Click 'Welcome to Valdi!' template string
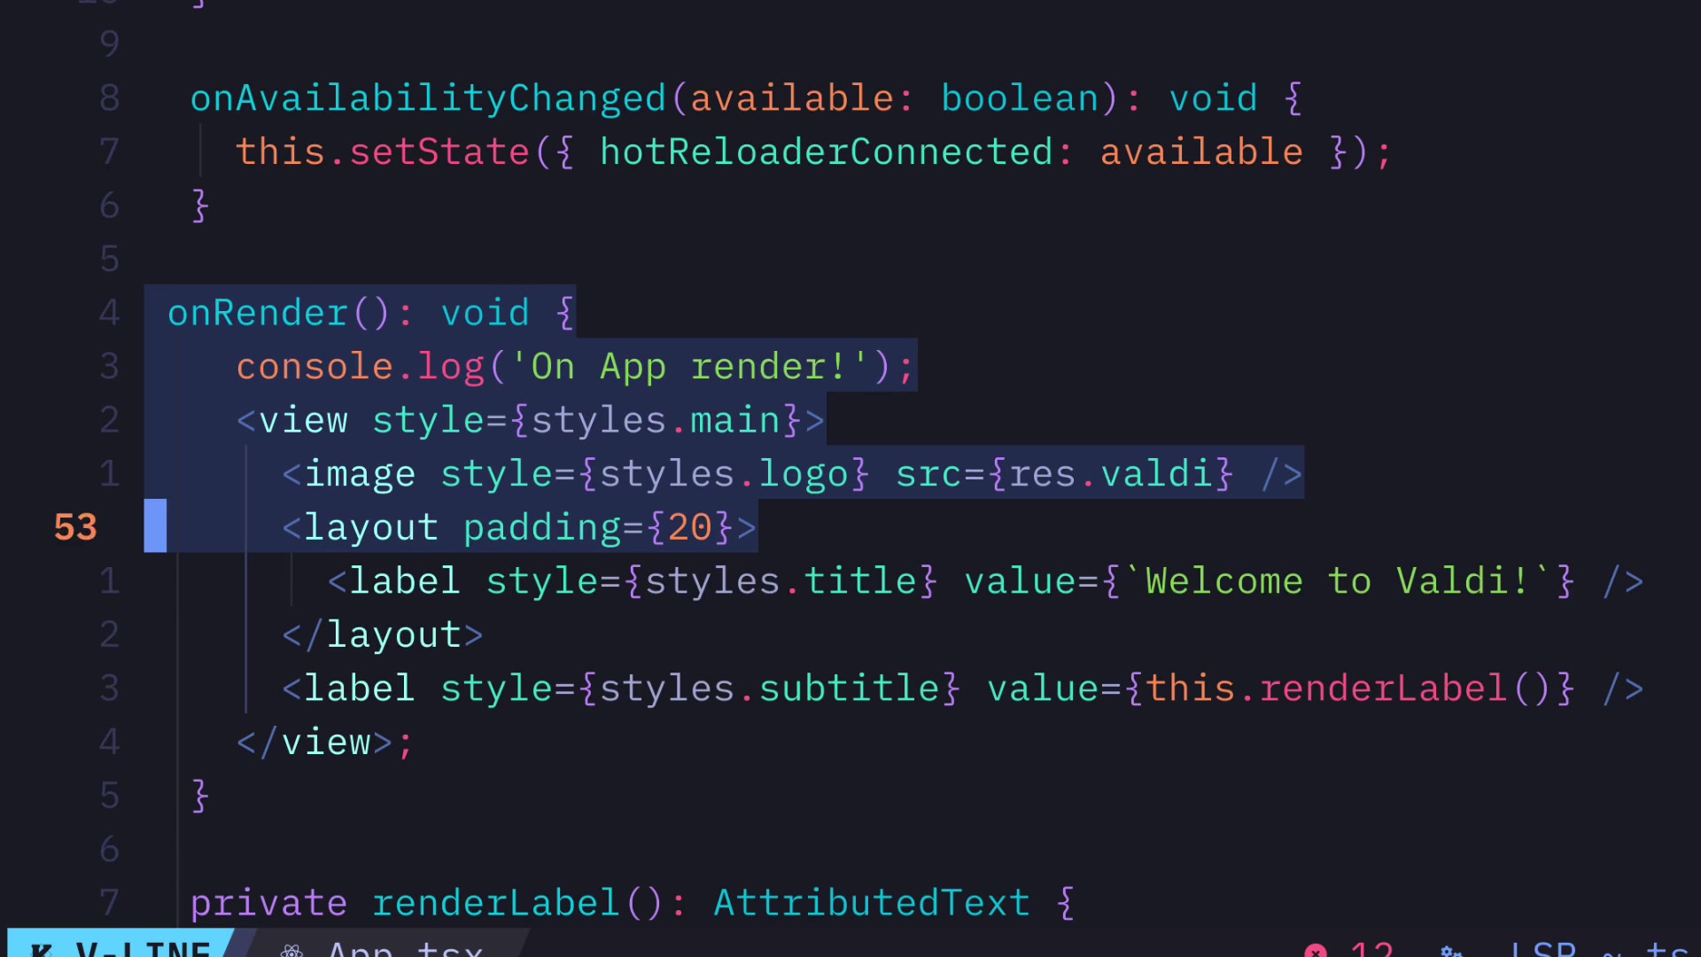This screenshot has height=957, width=1701. pos(1338,581)
